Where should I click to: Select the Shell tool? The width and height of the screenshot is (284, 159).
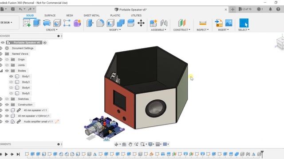tap(110, 23)
